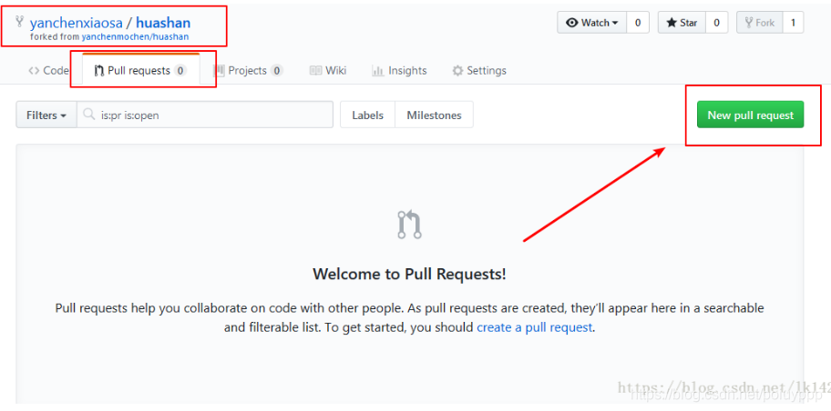Open the Milestones button
Screen dimensions: 831x411
(x=434, y=115)
